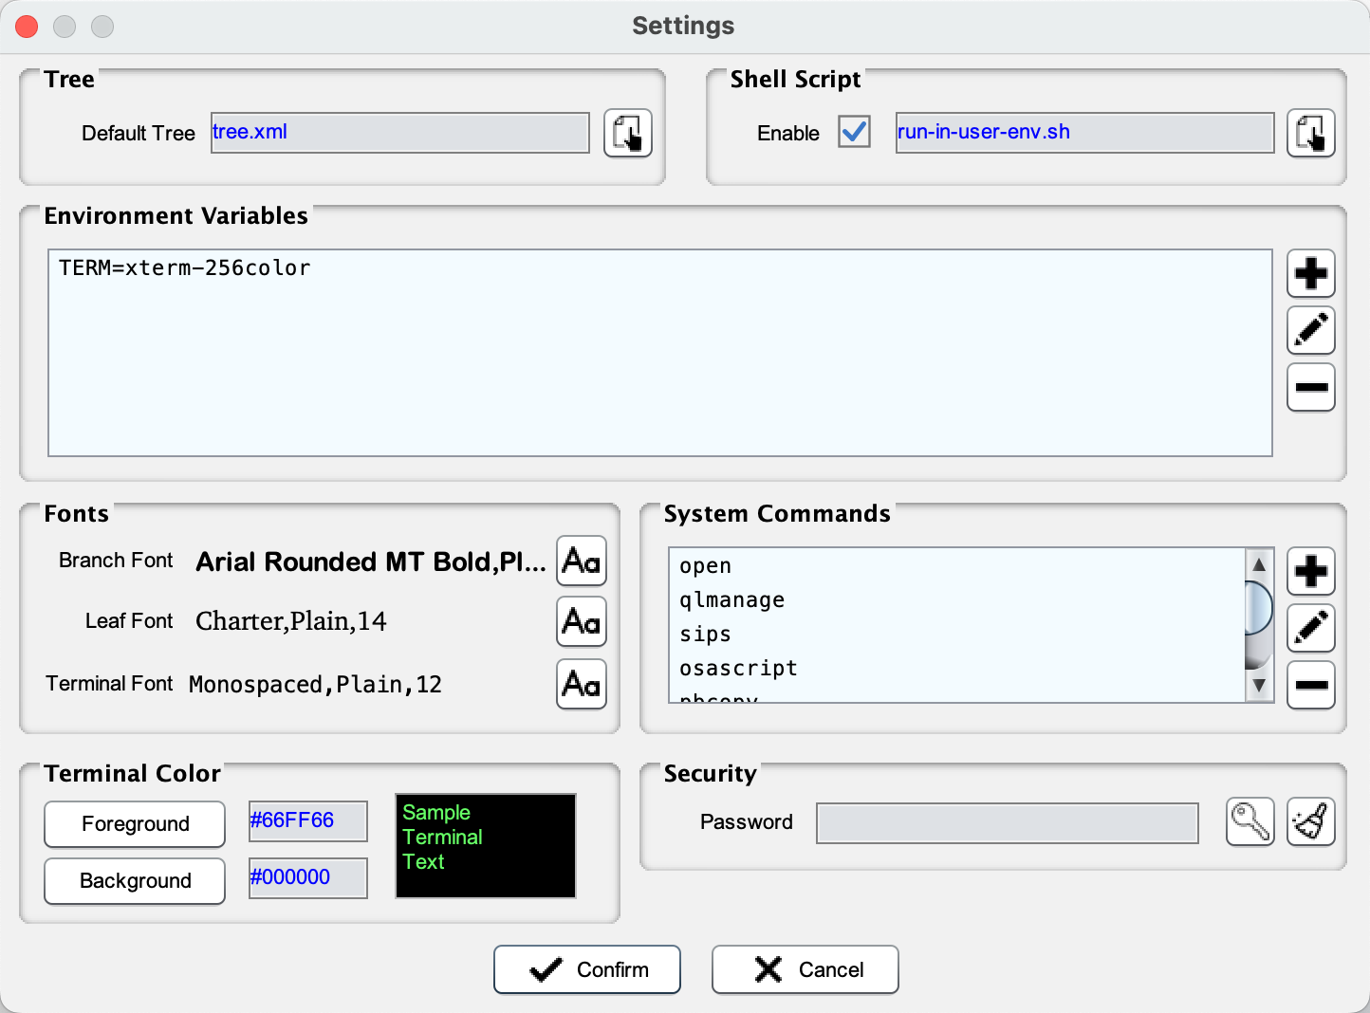The image size is (1370, 1013).
Task: Open Leaf Font chooser icon
Action: coord(581,622)
